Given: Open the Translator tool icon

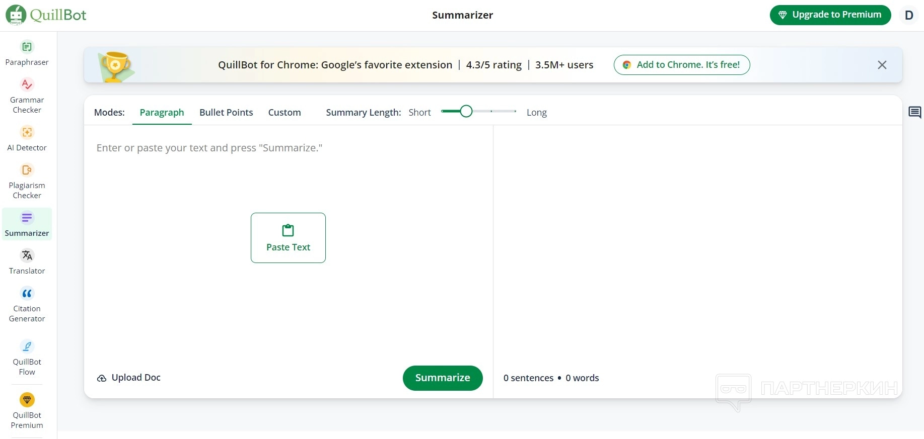Looking at the screenshot, I should (x=27, y=255).
